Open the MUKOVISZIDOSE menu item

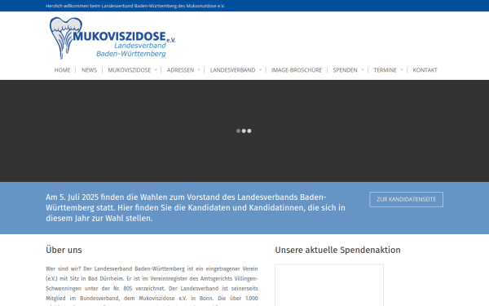tap(130, 70)
